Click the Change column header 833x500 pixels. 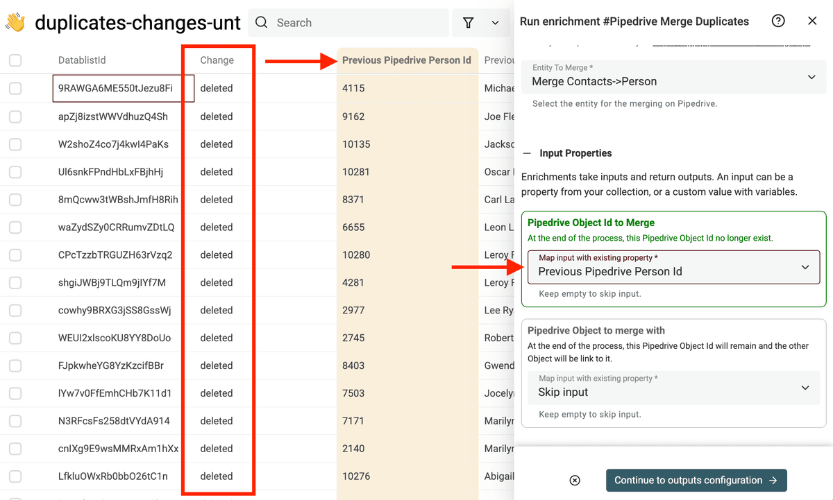tap(217, 60)
